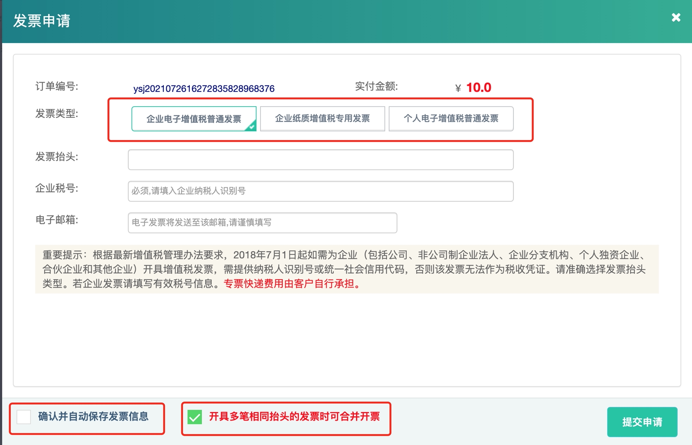Click the order number ysj2021072616272835828968376

click(204, 89)
